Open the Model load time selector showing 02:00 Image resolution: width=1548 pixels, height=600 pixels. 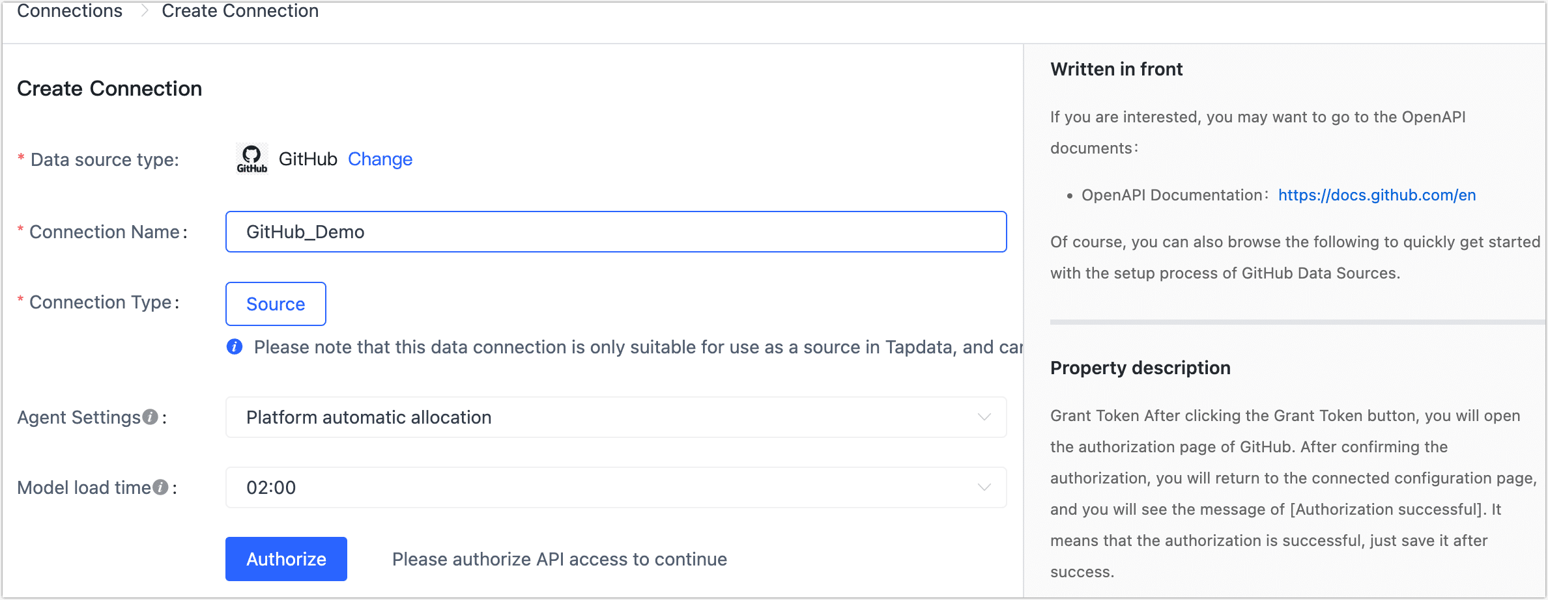(616, 487)
